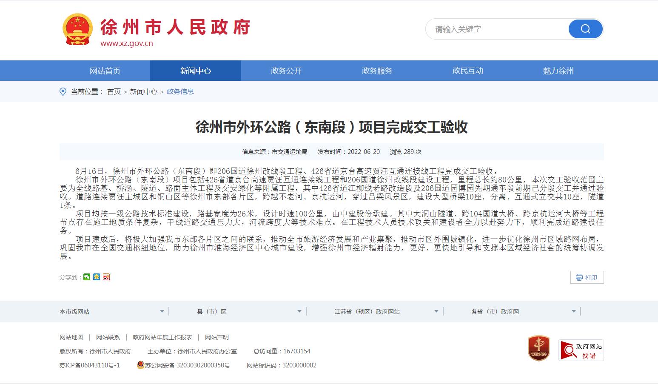Click 政务信息 breadcrumb link
Image resolution: width=658 pixels, height=384 pixels.
click(x=180, y=91)
